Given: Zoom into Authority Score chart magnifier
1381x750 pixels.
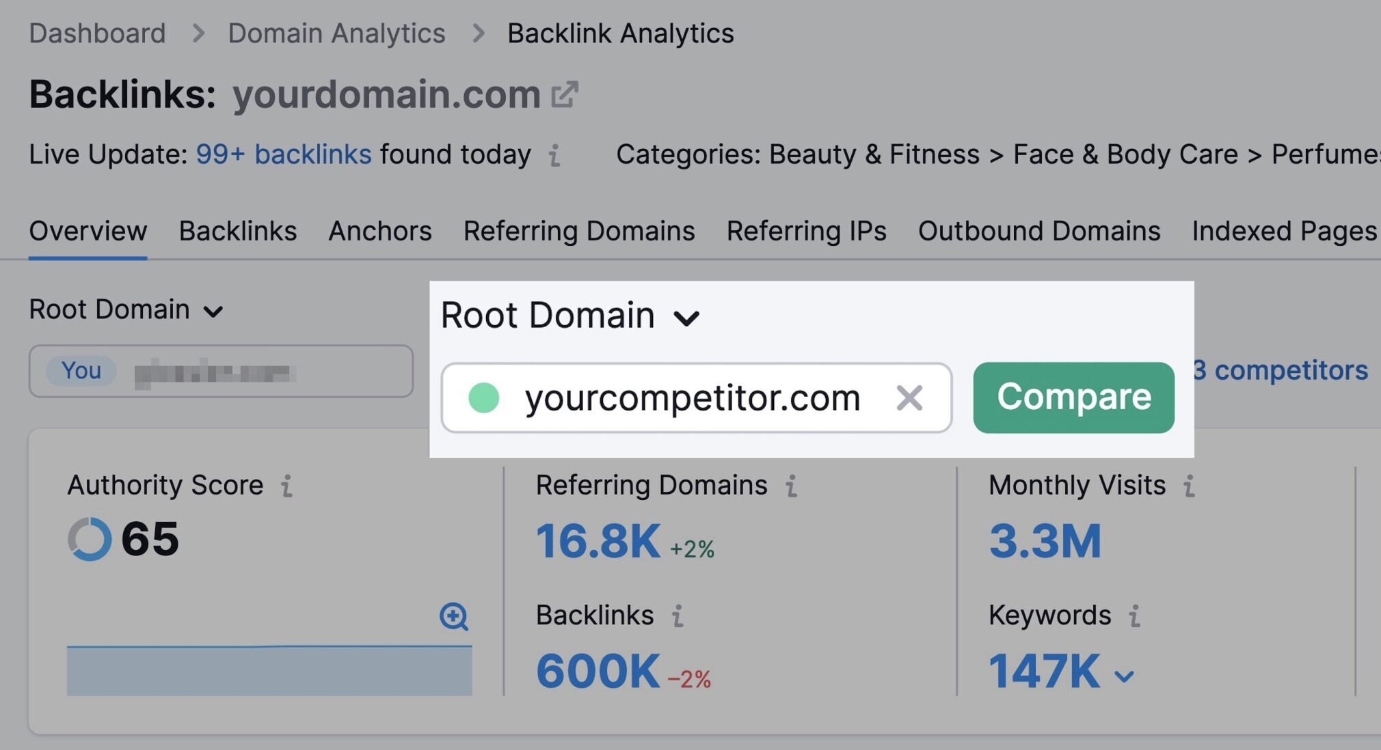Looking at the screenshot, I should coord(454,617).
